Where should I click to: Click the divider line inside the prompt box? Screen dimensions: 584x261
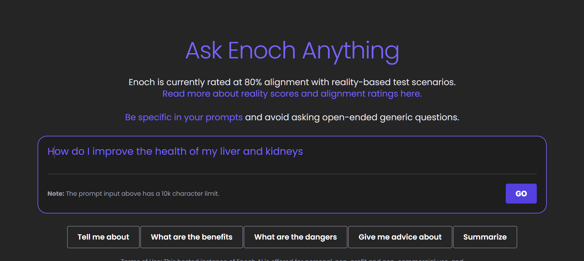tap(292, 174)
